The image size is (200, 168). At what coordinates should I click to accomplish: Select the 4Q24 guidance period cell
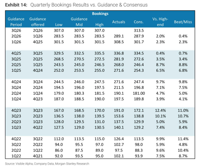[16, 82]
